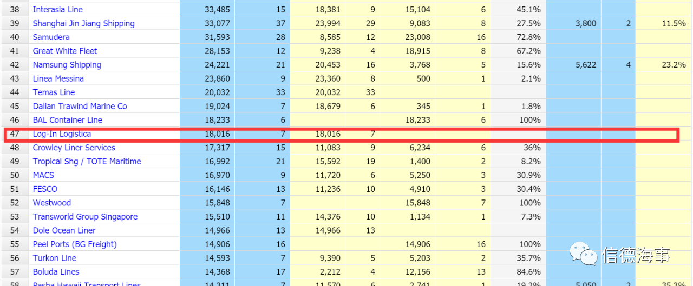Select percentage cell 84.6%
This screenshot has width=693, height=286.
click(528, 271)
